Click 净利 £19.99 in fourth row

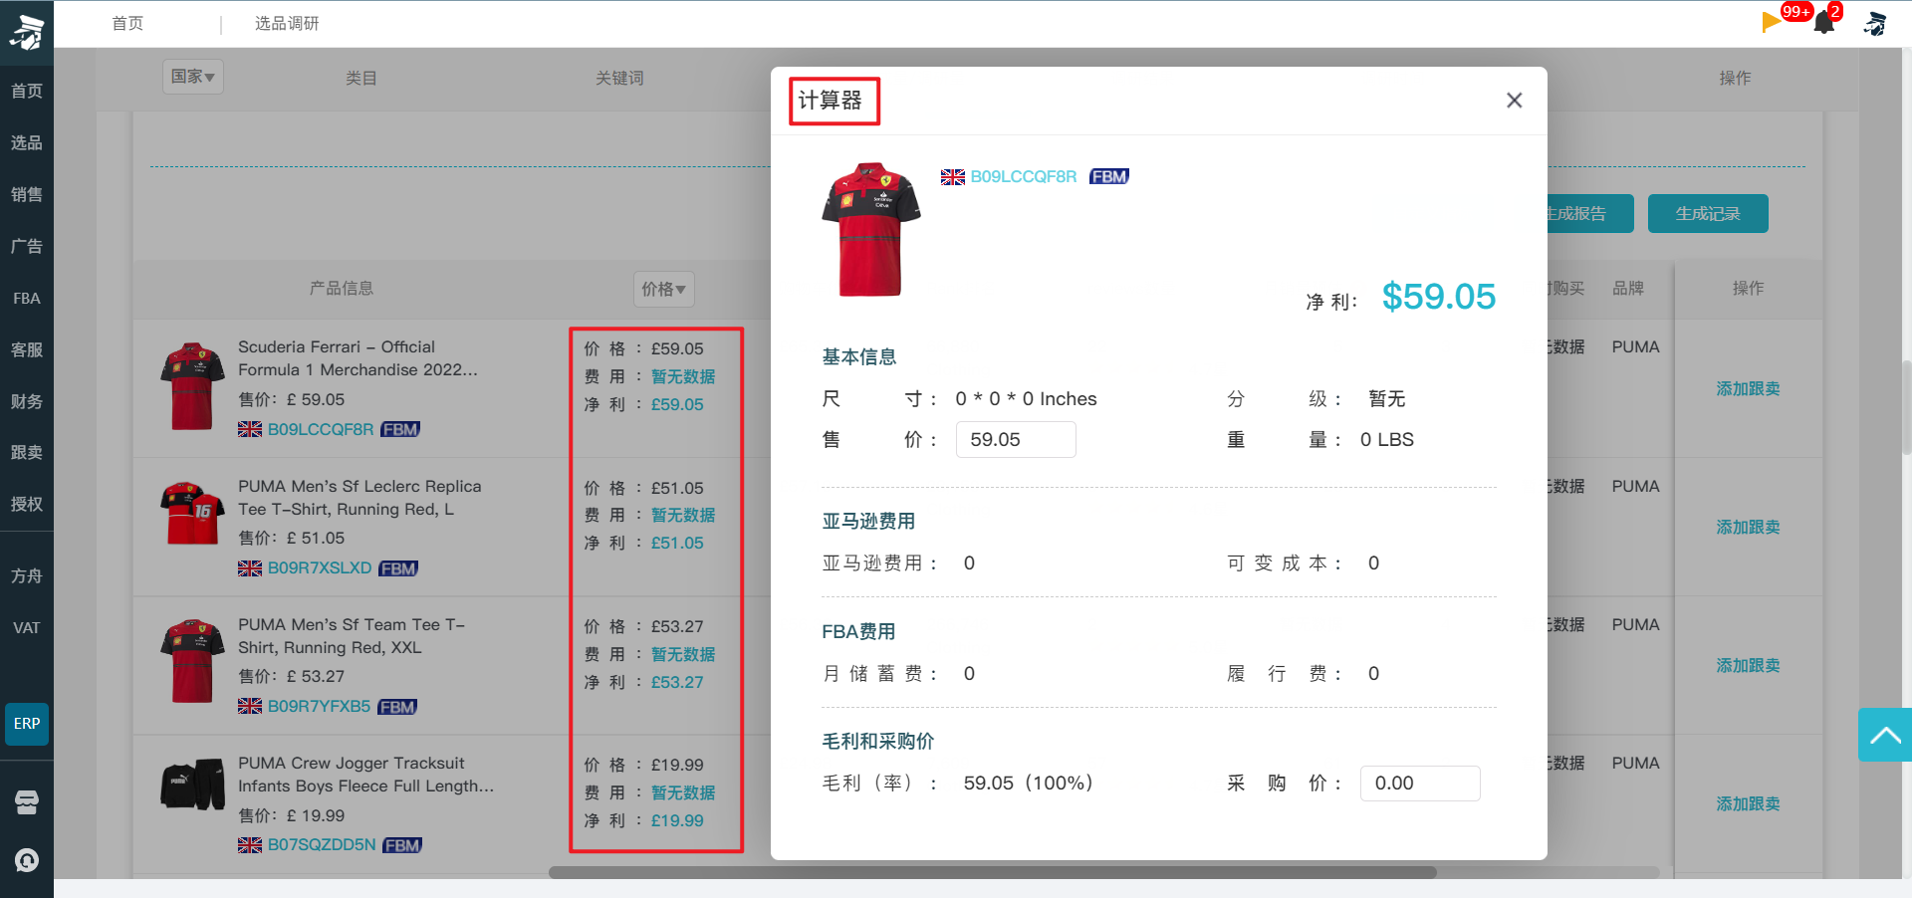pyautogui.click(x=677, y=820)
